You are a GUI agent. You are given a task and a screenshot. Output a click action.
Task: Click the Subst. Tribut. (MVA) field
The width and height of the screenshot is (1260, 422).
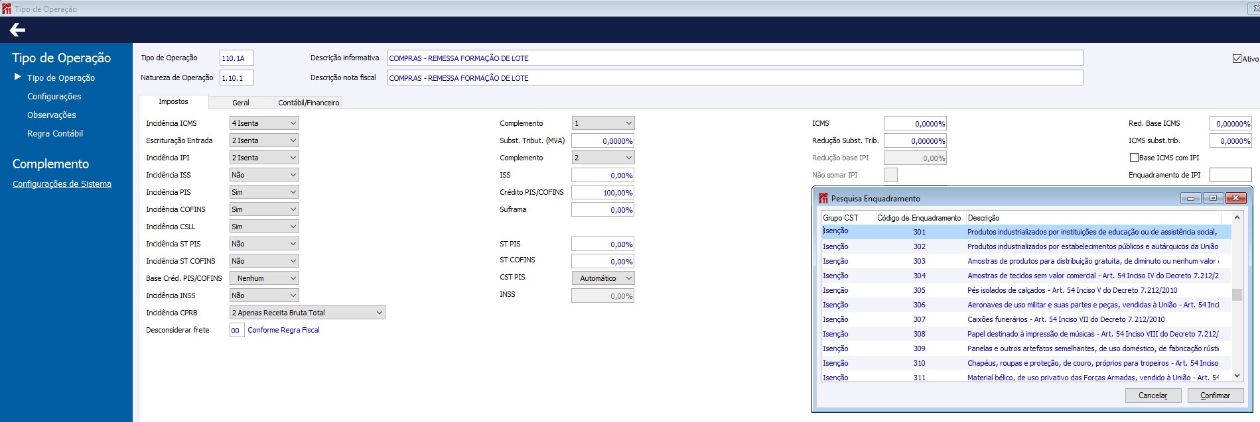pos(603,140)
